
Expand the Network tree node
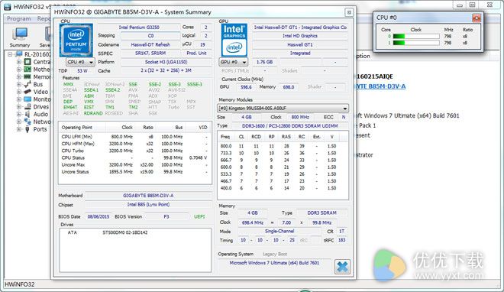coord(19,122)
